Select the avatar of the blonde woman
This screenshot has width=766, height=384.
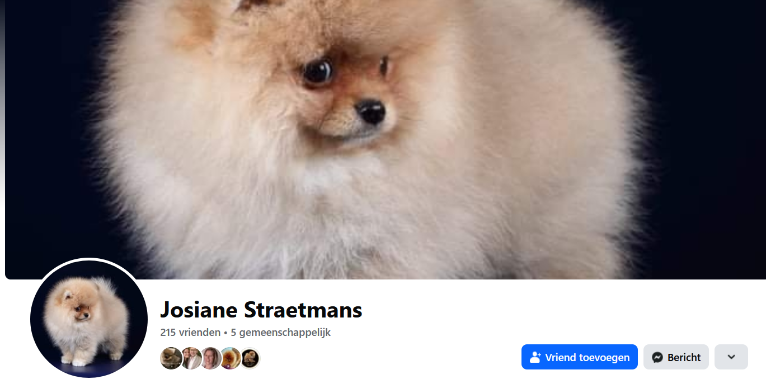[210, 358]
